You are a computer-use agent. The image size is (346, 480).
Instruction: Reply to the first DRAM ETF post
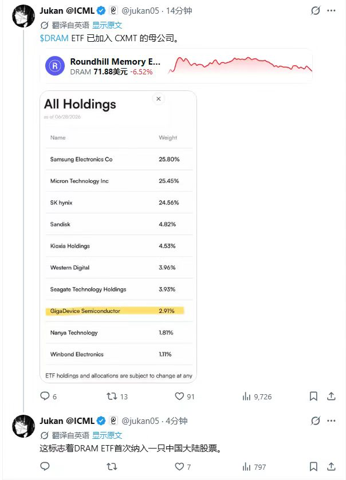(x=49, y=396)
